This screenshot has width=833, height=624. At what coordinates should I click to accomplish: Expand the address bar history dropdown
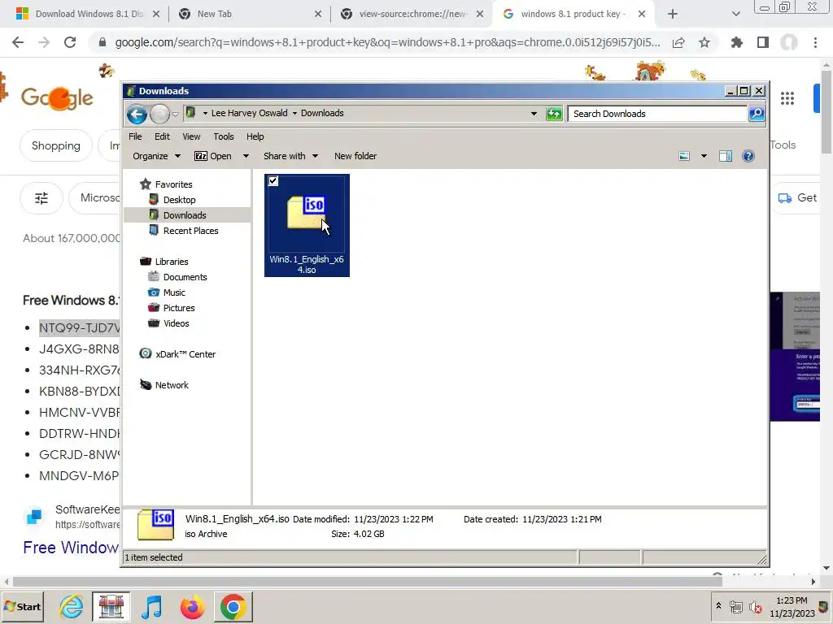(x=534, y=114)
